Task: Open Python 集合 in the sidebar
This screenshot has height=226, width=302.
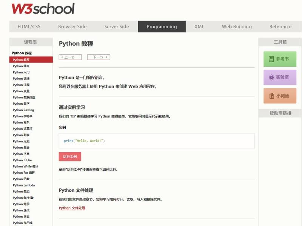Action: (x=21, y=148)
